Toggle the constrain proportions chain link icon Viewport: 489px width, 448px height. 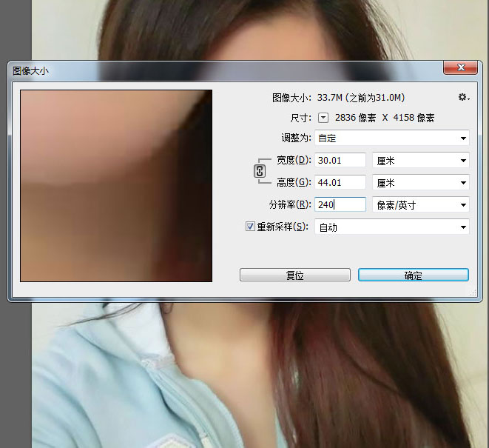(260, 171)
